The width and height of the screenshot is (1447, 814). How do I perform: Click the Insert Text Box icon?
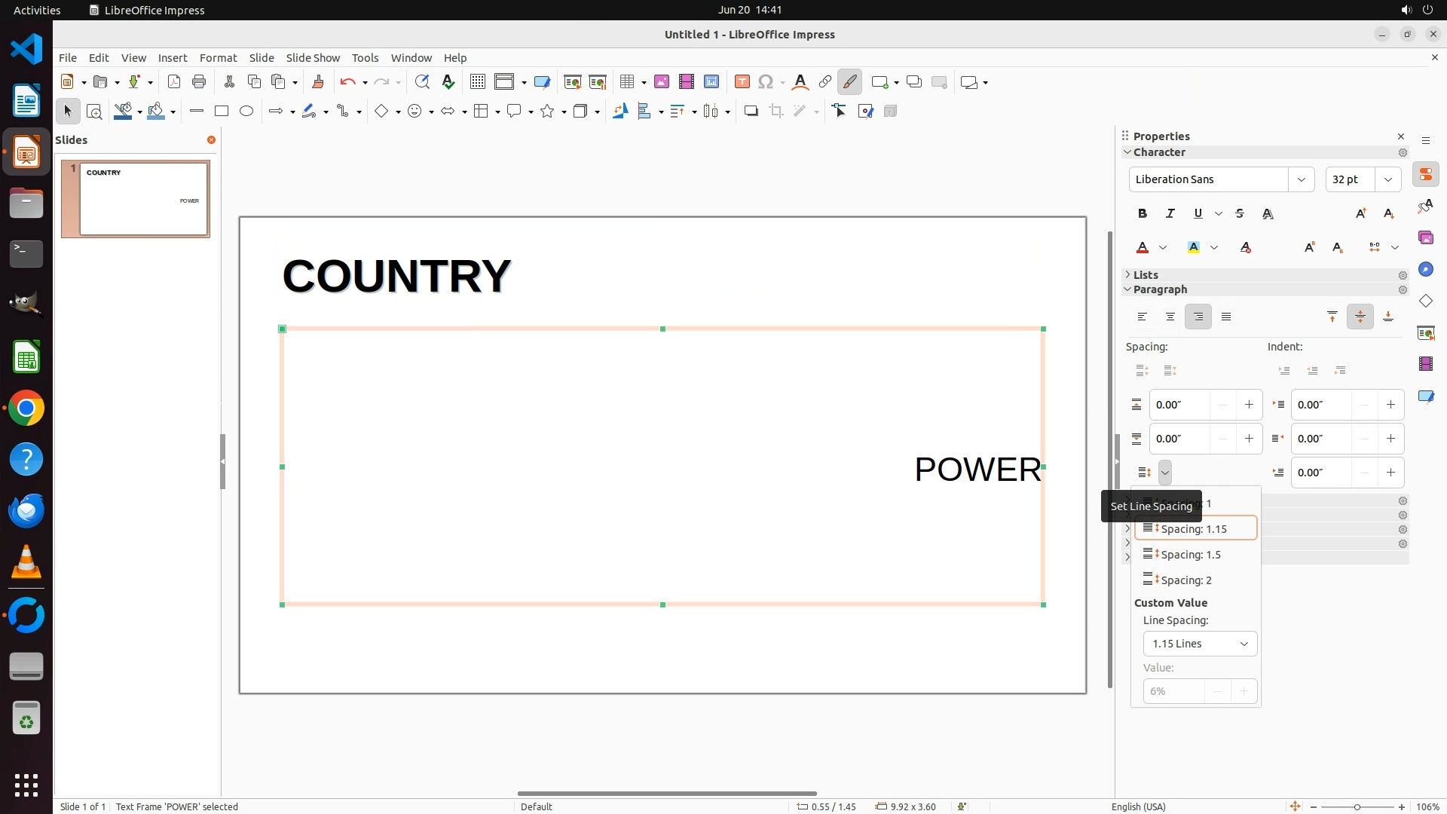coord(742,82)
